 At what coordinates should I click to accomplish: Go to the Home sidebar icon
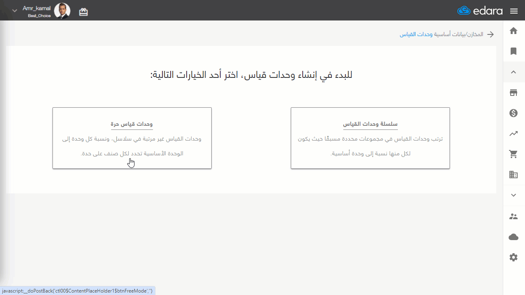(514, 31)
